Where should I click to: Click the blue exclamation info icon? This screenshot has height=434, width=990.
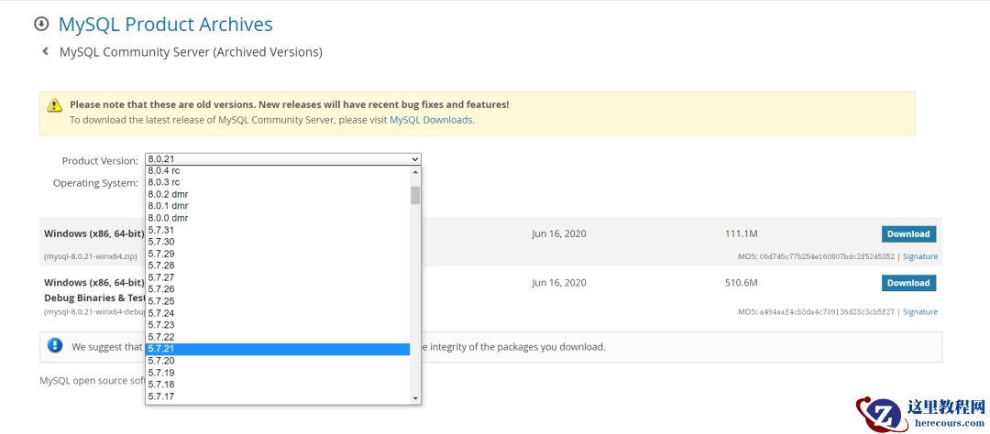pyautogui.click(x=55, y=345)
